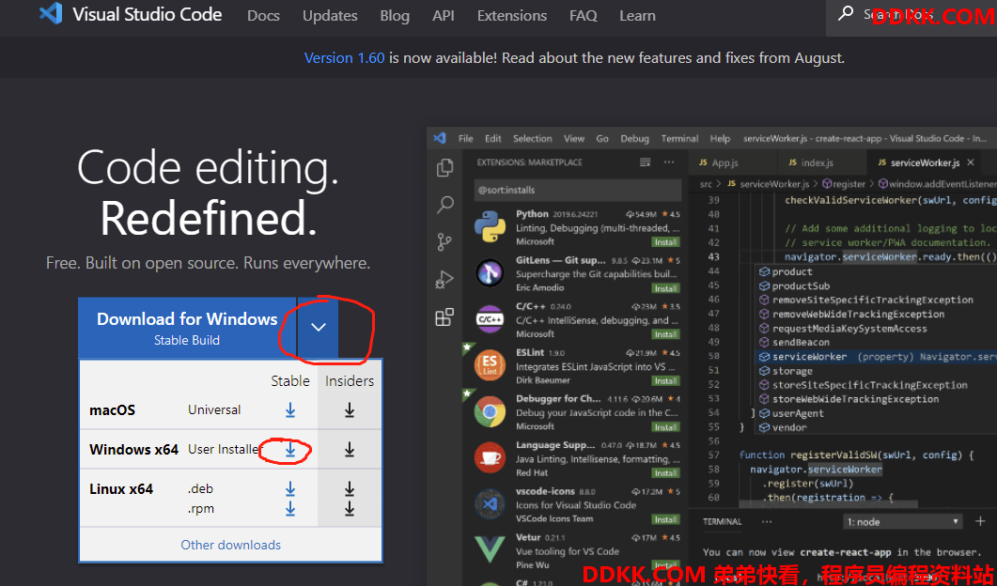Click the vscode-icons extension icon
Screen dimensions: 997x586
491,504
